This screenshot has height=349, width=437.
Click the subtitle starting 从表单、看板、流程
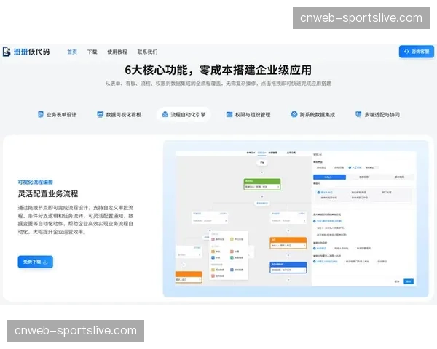[219, 84]
